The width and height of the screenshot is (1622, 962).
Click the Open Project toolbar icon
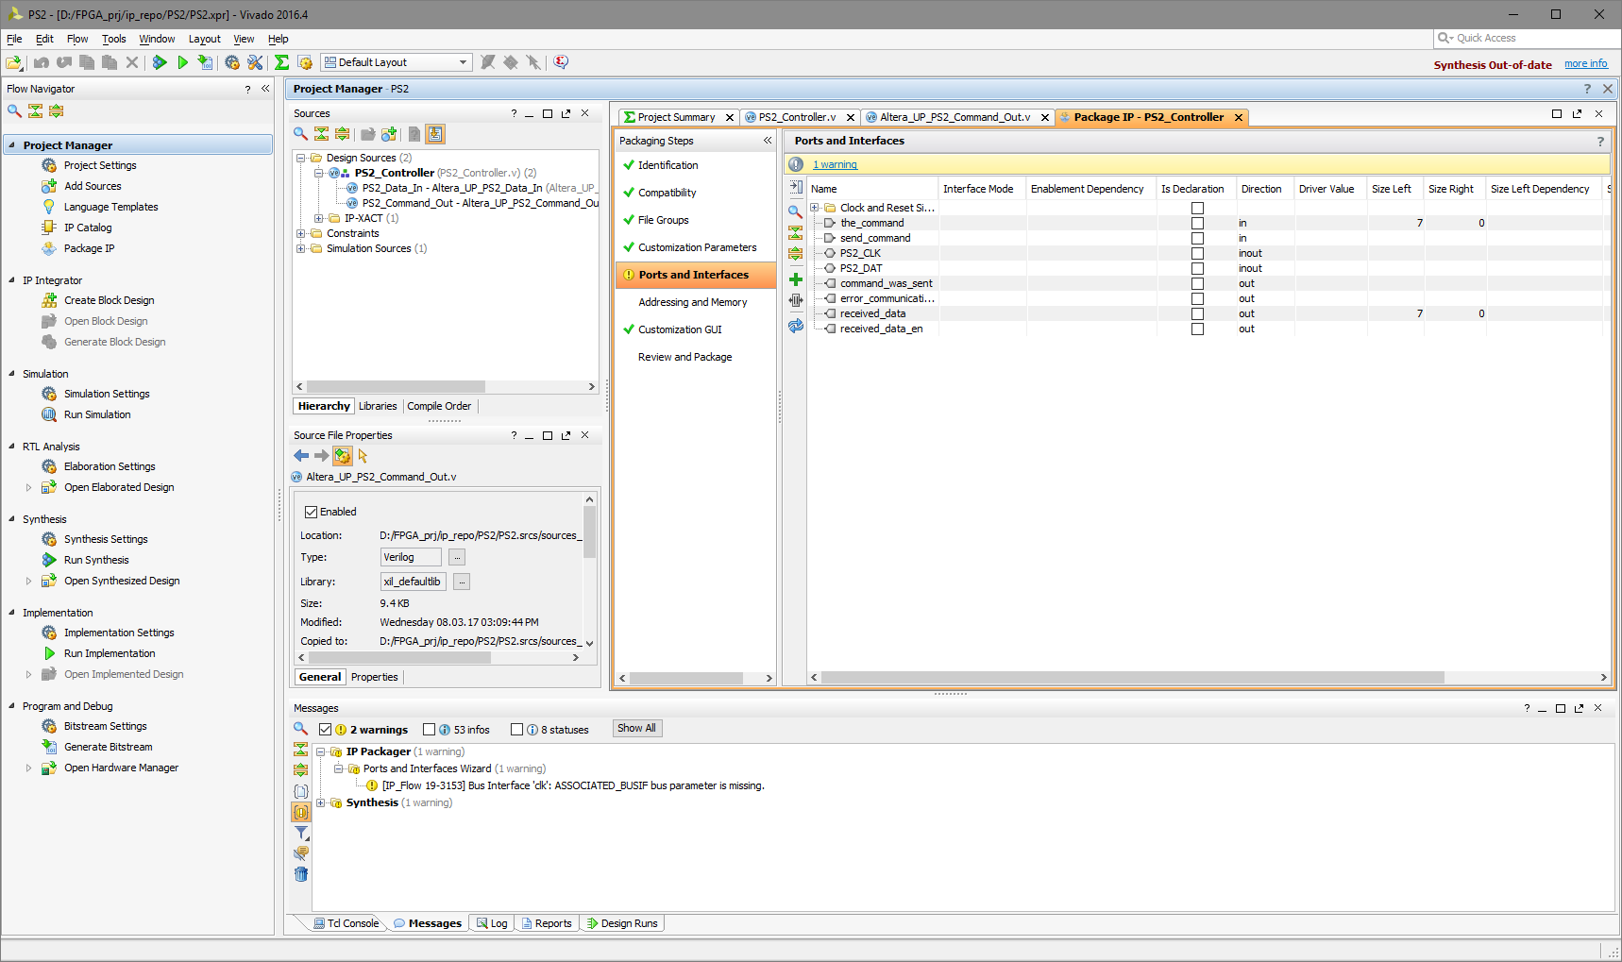[14, 62]
